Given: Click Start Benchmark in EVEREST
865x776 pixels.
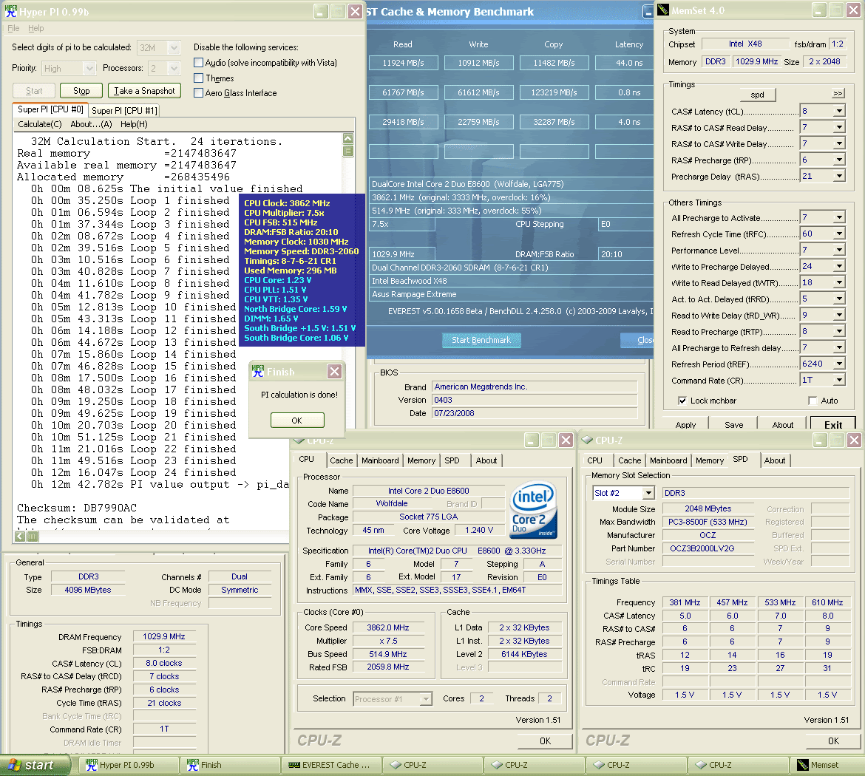Looking at the screenshot, I should [x=481, y=340].
